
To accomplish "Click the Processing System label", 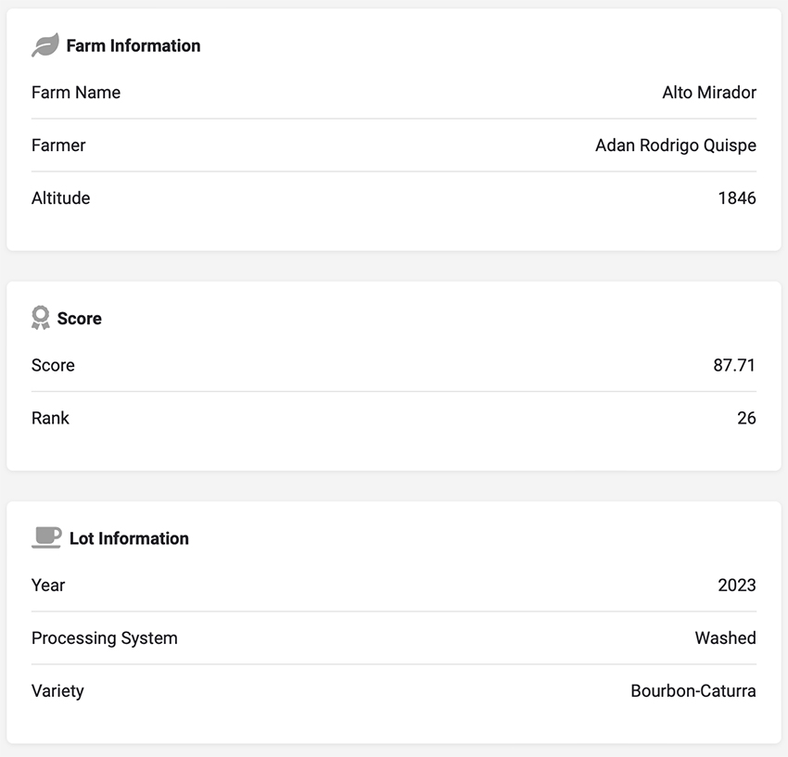I will (x=105, y=638).
